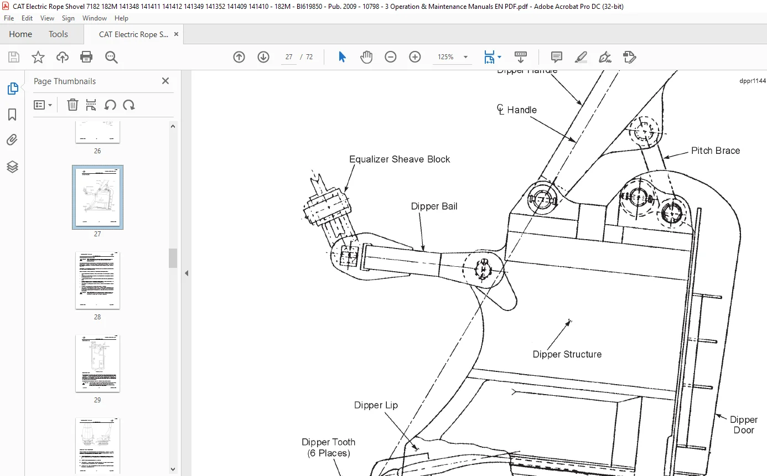The image size is (767, 476).
Task: Select the CAT Electric Rope document tab
Action: [133, 34]
